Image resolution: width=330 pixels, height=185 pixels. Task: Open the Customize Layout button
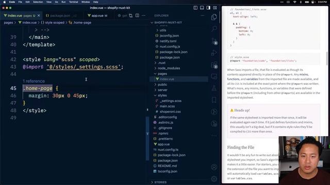click(215, 8)
